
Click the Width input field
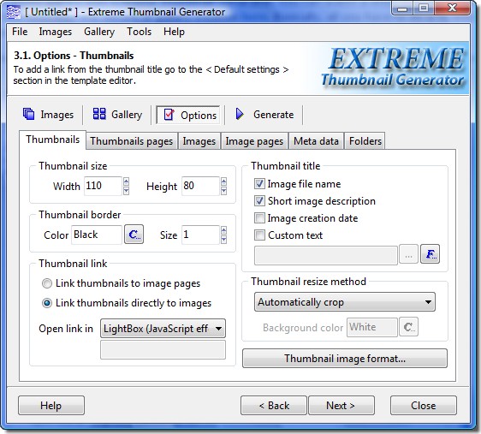pyautogui.click(x=103, y=186)
